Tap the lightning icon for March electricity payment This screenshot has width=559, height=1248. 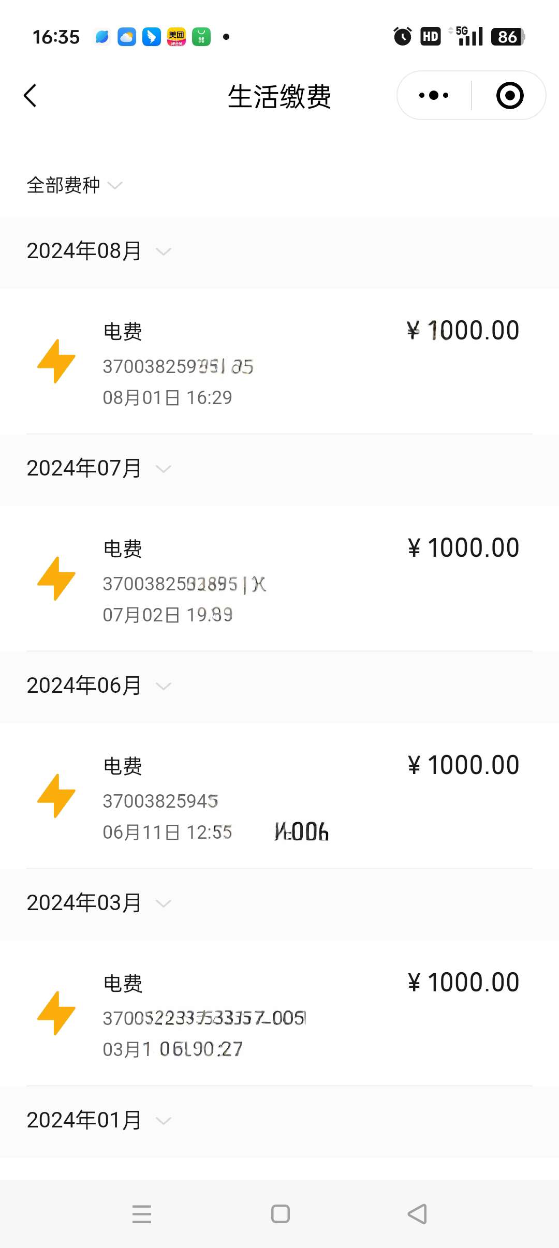pos(56,1013)
